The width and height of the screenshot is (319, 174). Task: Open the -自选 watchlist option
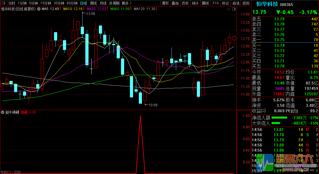pyautogui.click(x=235, y=3)
